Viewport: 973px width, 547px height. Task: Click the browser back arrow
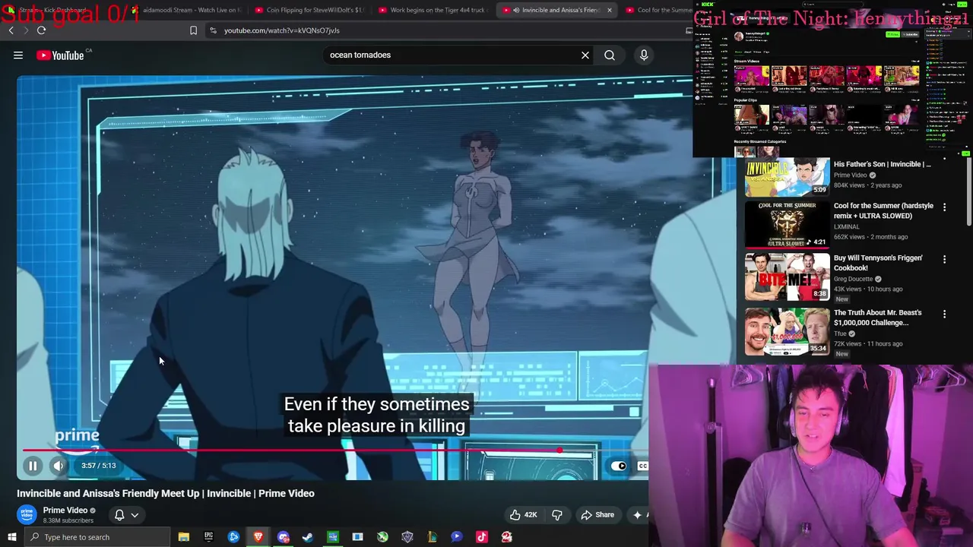pyautogui.click(x=11, y=30)
